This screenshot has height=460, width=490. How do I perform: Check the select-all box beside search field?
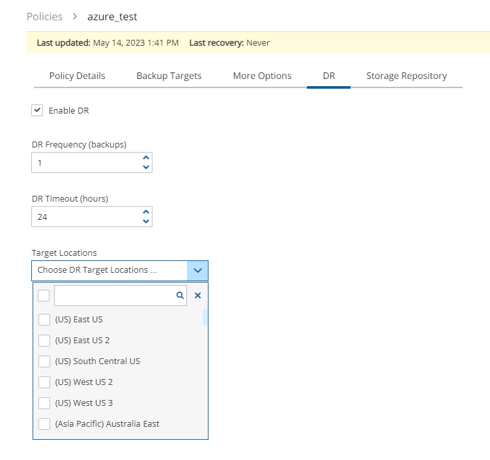tap(44, 296)
